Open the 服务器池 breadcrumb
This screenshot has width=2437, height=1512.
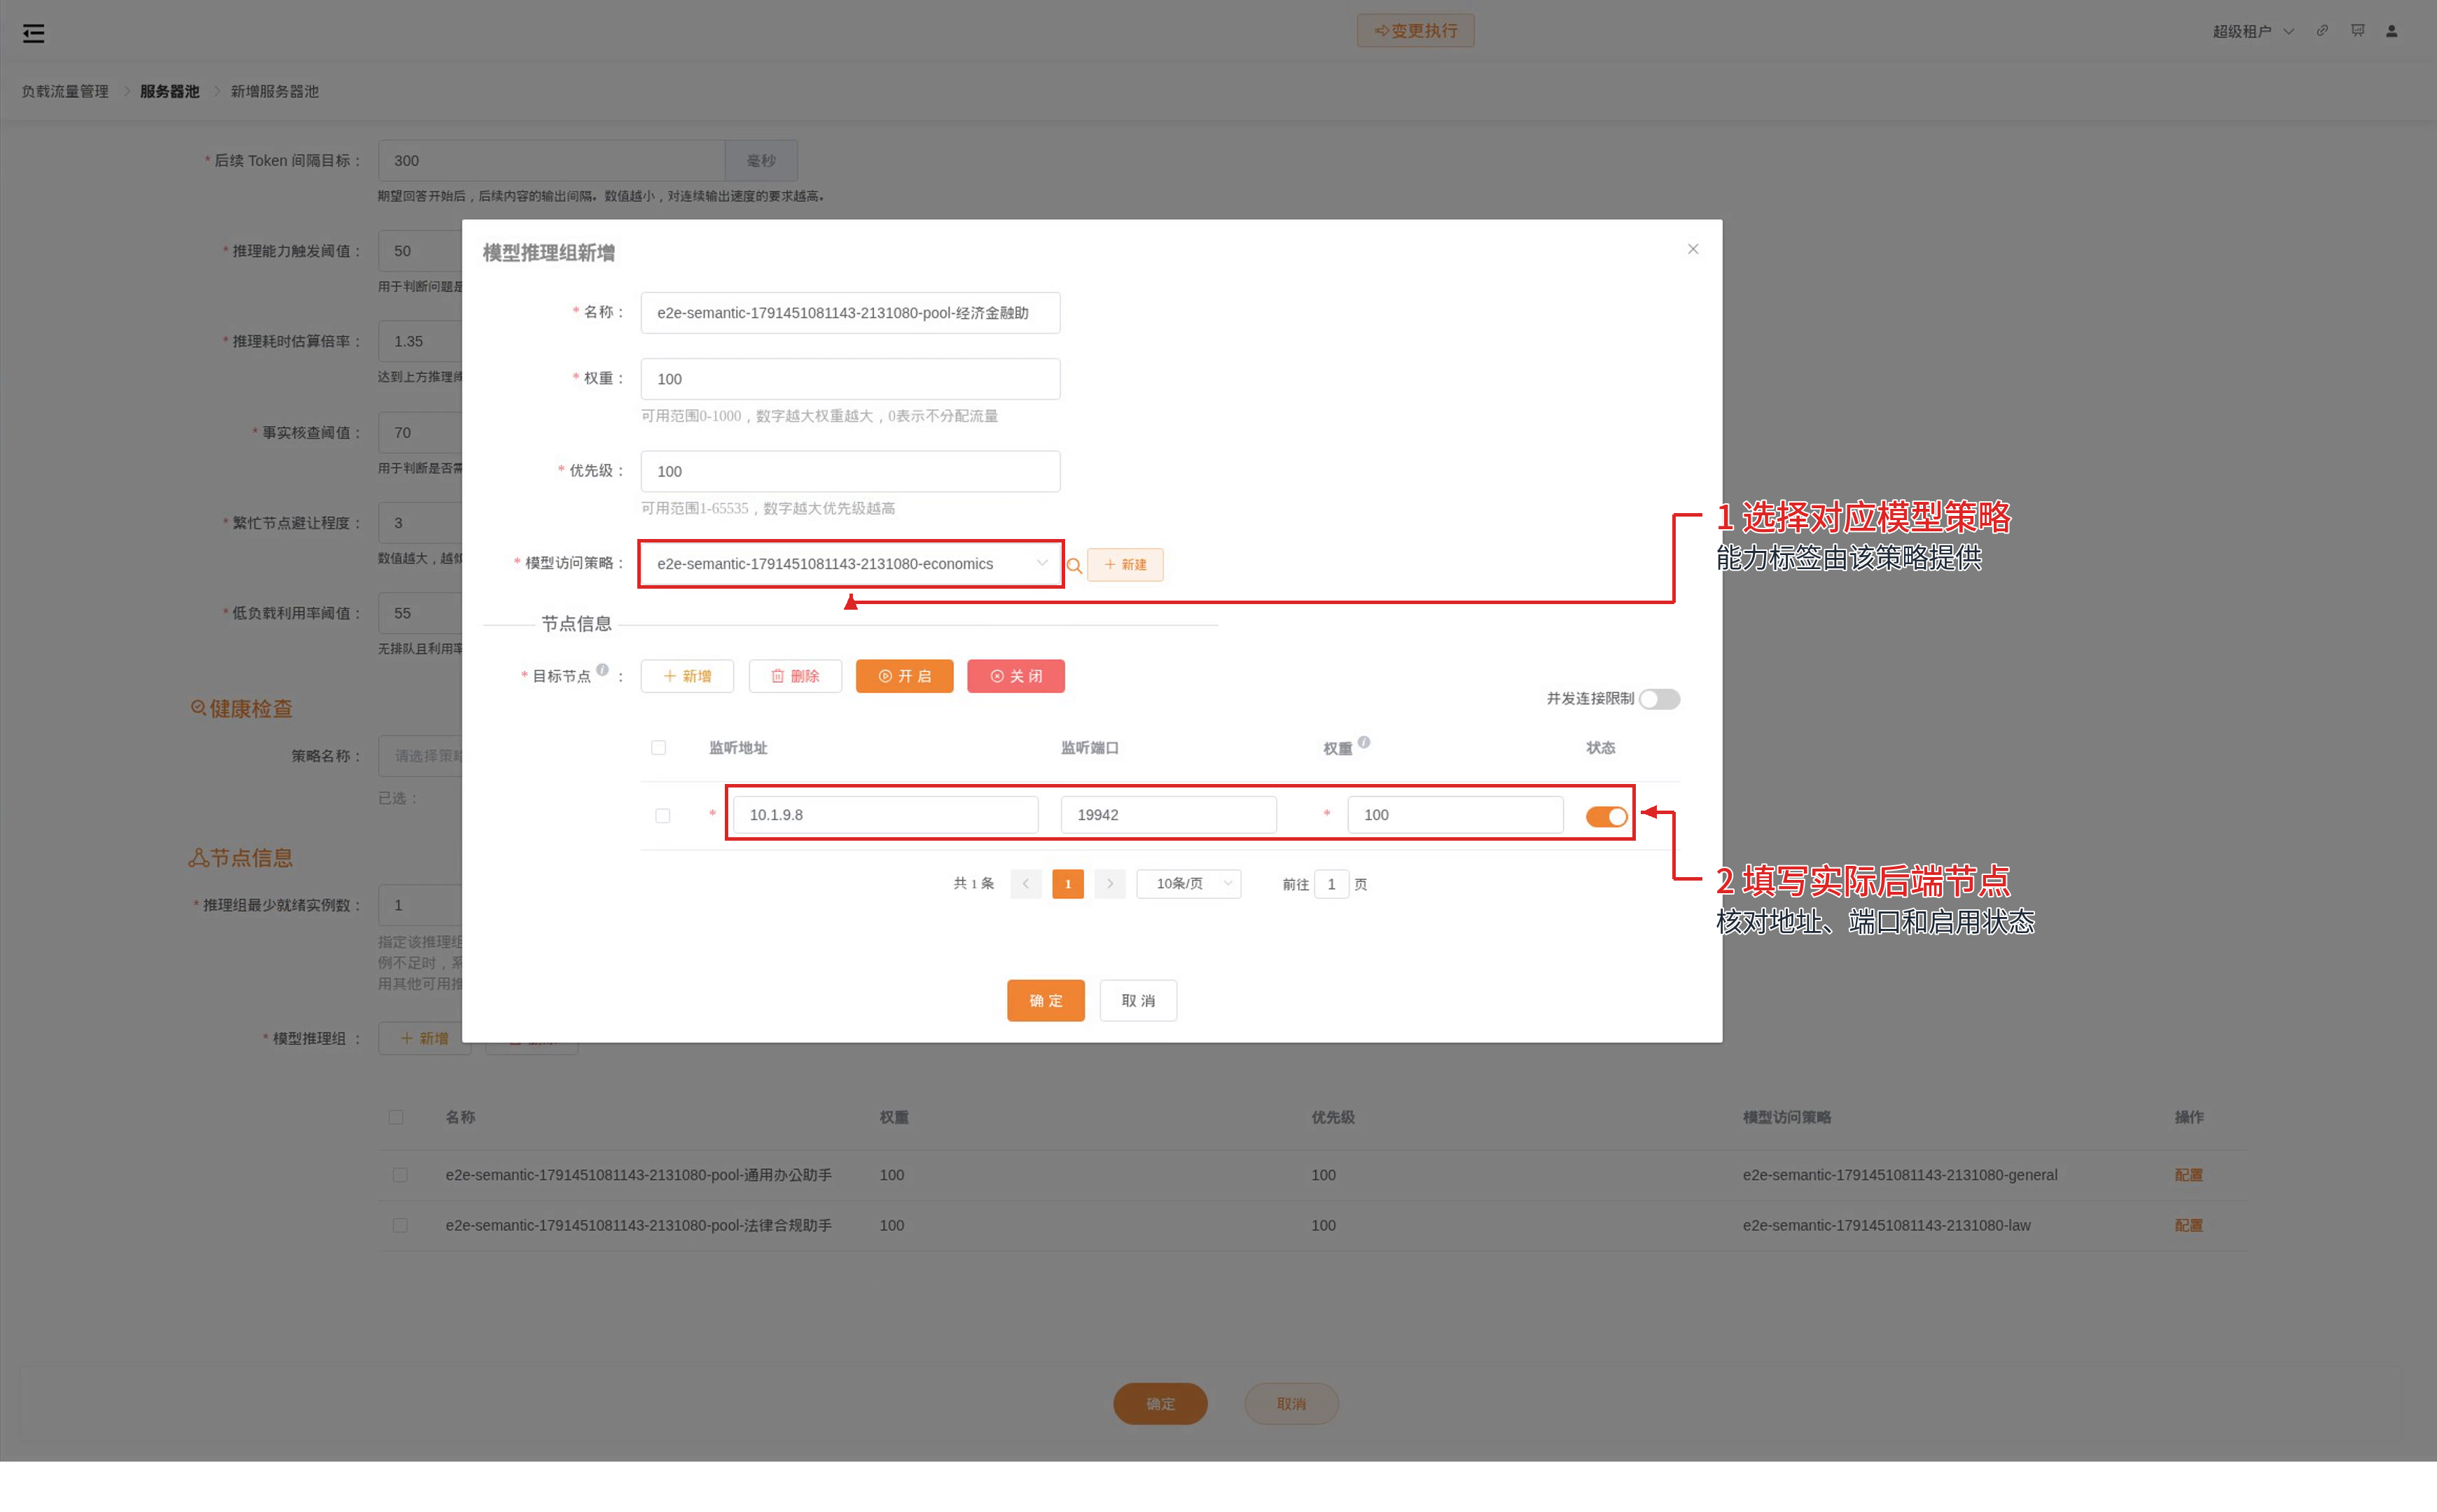tap(169, 91)
